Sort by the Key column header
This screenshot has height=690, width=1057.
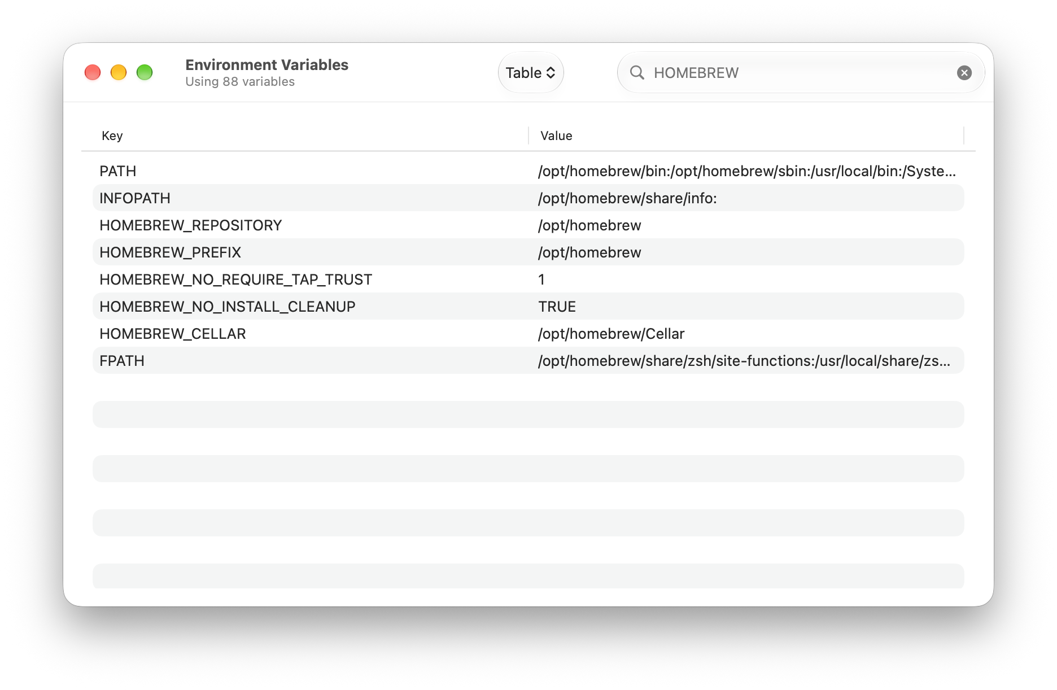[x=112, y=136]
